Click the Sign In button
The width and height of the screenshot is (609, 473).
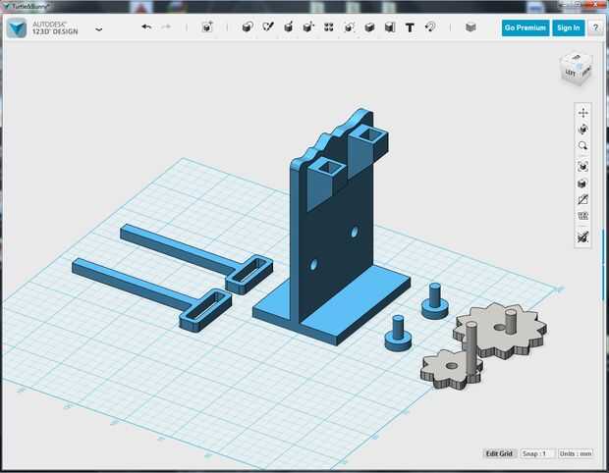[567, 28]
